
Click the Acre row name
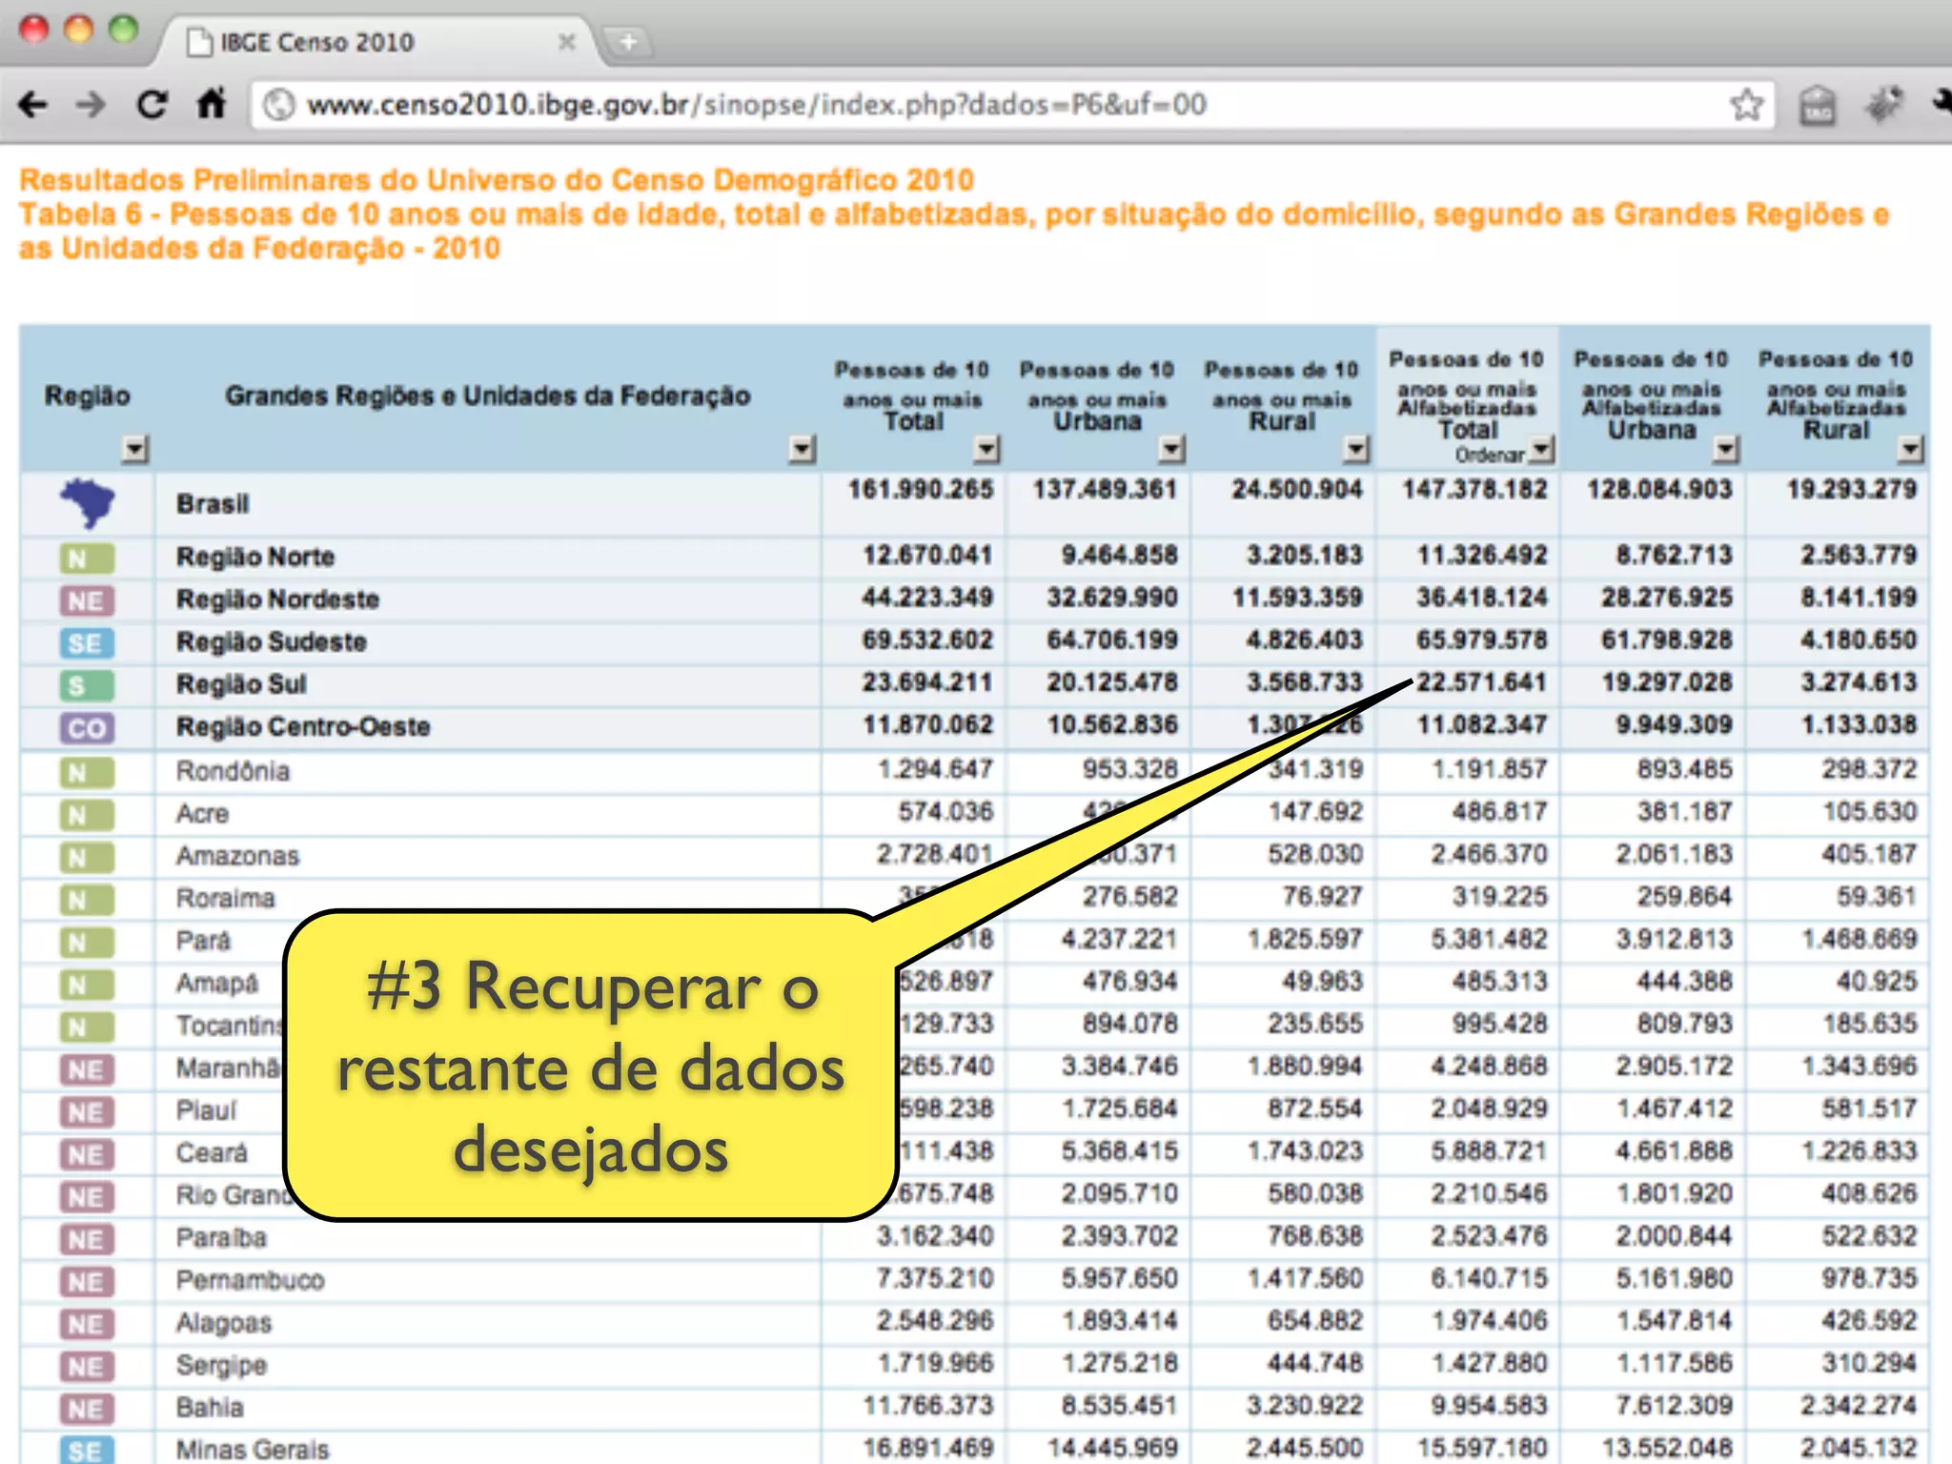[202, 815]
